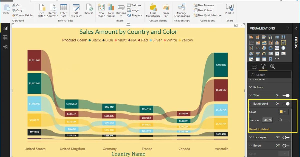Open the Model relationships view icon
300x157 pixels.
pyautogui.click(x=5, y=47)
